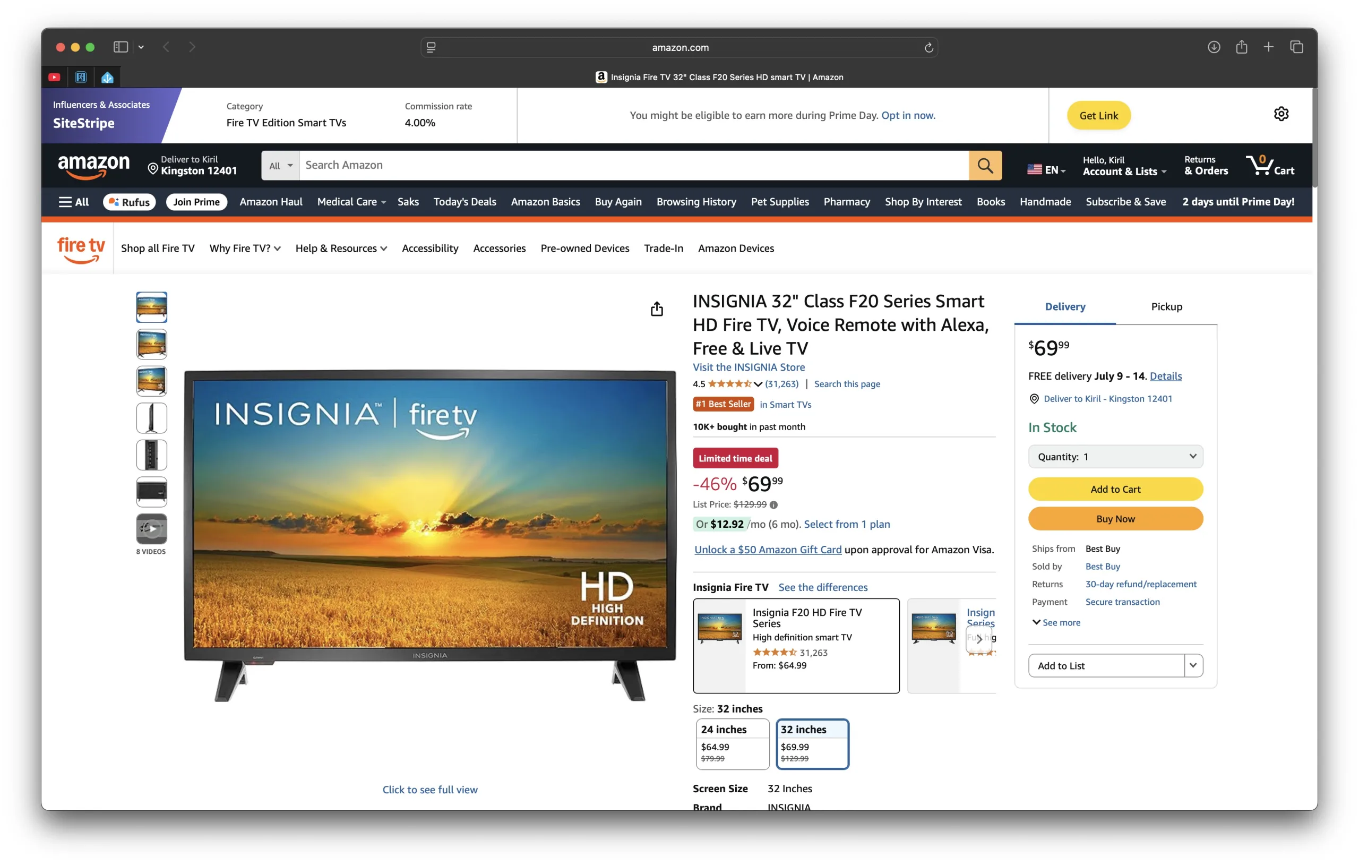Screen dimensions: 1359x865
Task: Open Rufus assistant button
Action: pos(129,202)
